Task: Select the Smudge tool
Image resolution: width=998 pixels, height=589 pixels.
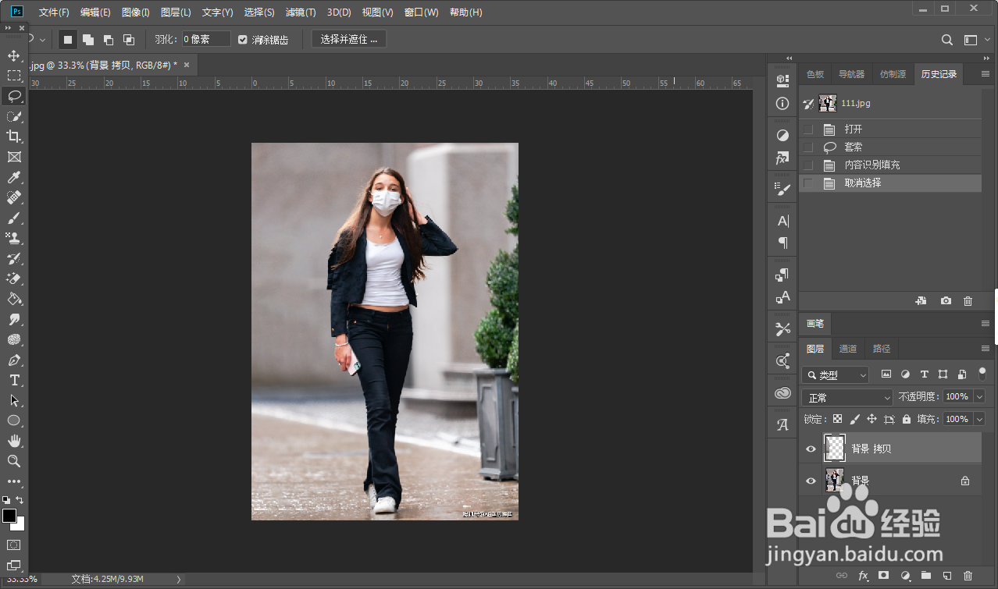Action: pyautogui.click(x=14, y=319)
